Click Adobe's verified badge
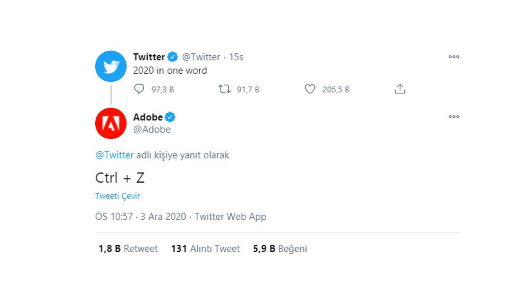The height and width of the screenshot is (284, 506). coord(170,117)
